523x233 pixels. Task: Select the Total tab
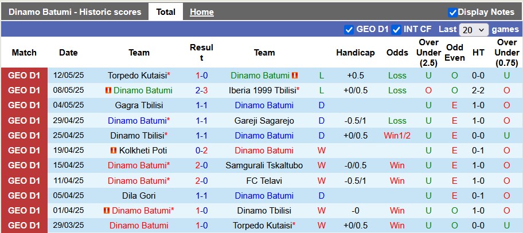pos(166,12)
